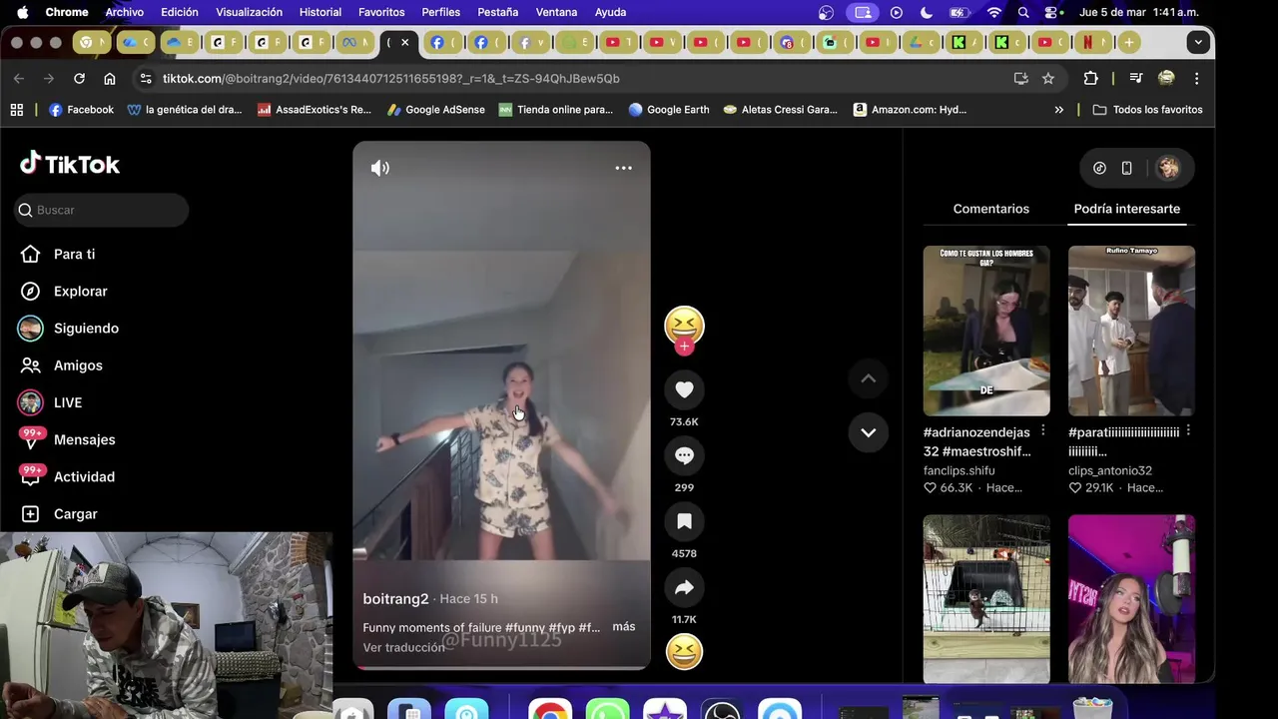This screenshot has width=1278, height=719.
Task: Open the Historial menu
Action: 319,12
